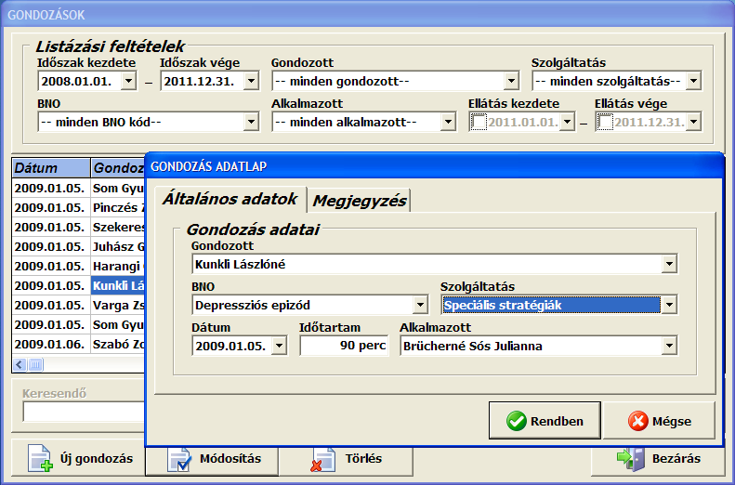Open the Szolgáltatás dropdown with Speciális stratégiák
735x485 pixels.
[668, 305]
